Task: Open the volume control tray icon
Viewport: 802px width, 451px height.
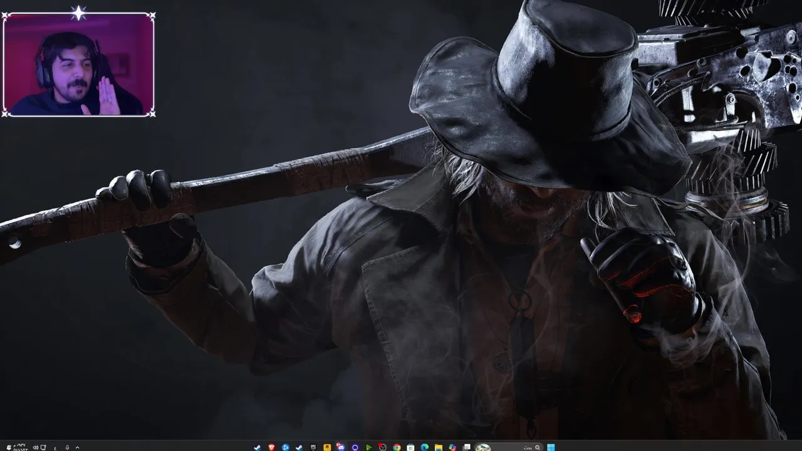Action: 35,447
